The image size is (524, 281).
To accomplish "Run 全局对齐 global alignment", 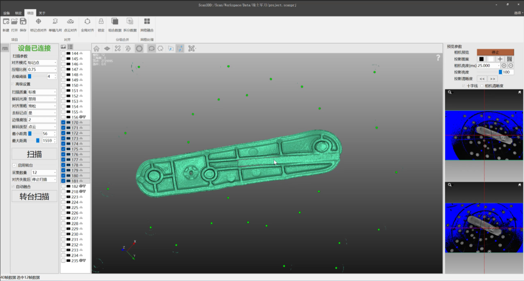I will click(x=87, y=21).
